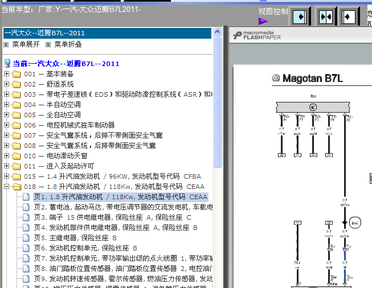
Task: Click the folder icon for 004 半自动空调
Action: click(x=17, y=105)
